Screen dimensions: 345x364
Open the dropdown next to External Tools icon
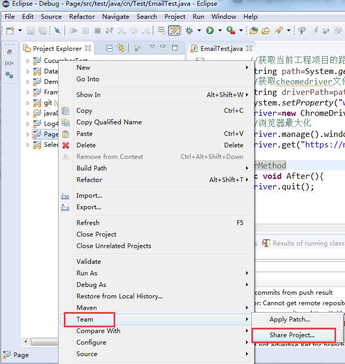pos(241,30)
